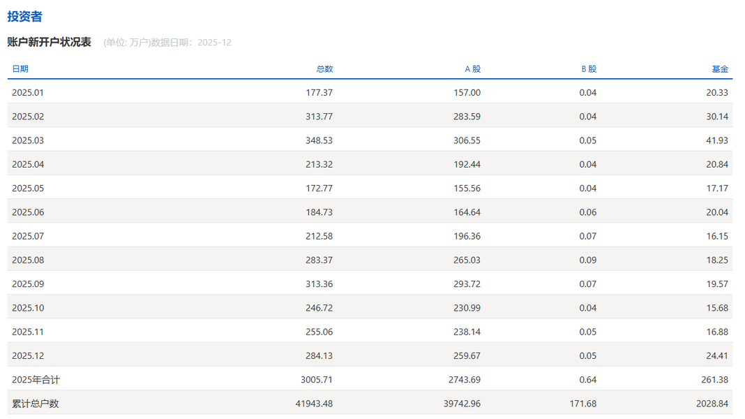This screenshot has width=745, height=419.
Task: Click the 基金 column header
Action: pos(719,69)
